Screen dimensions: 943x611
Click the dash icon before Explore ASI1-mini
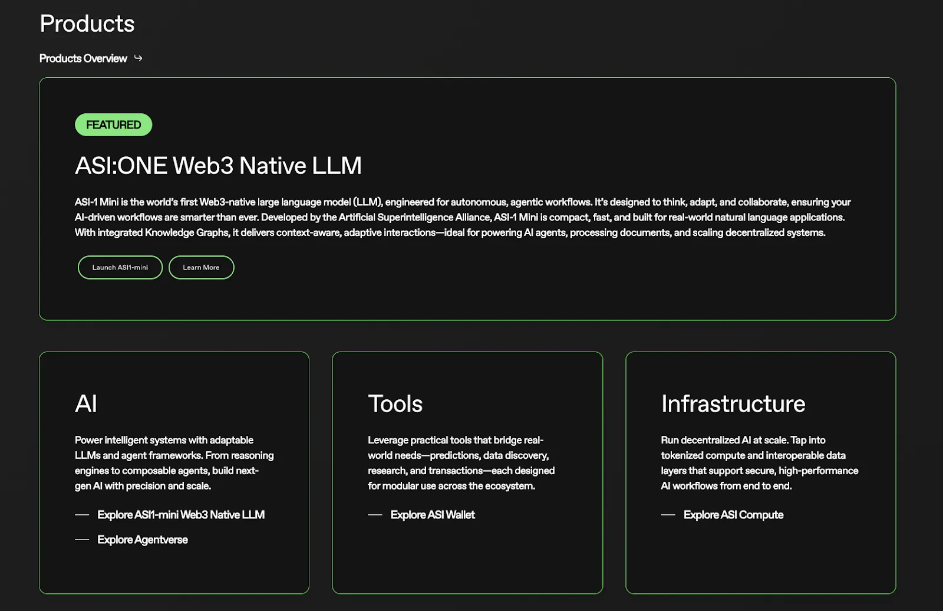82,515
